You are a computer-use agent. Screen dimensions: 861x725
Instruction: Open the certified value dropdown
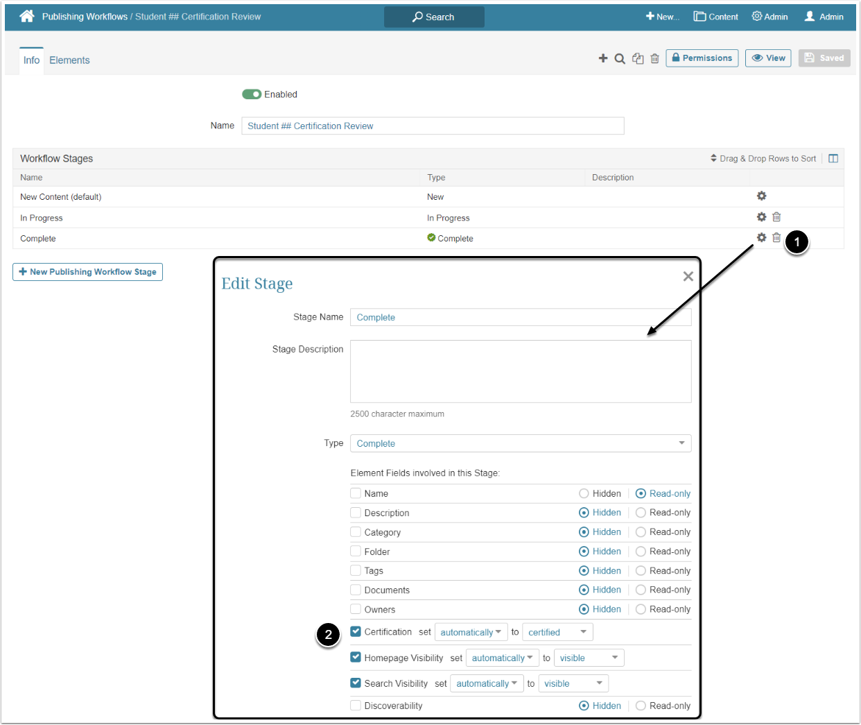tap(557, 632)
